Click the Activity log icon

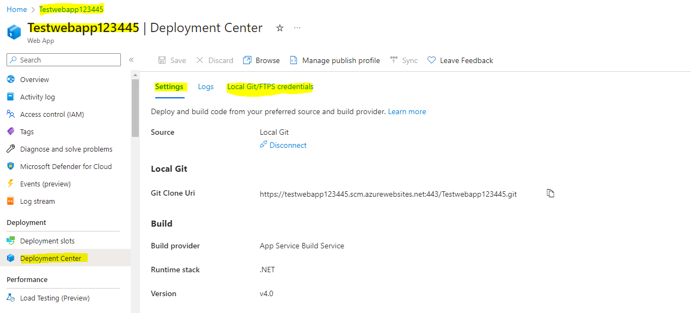pyautogui.click(x=10, y=97)
